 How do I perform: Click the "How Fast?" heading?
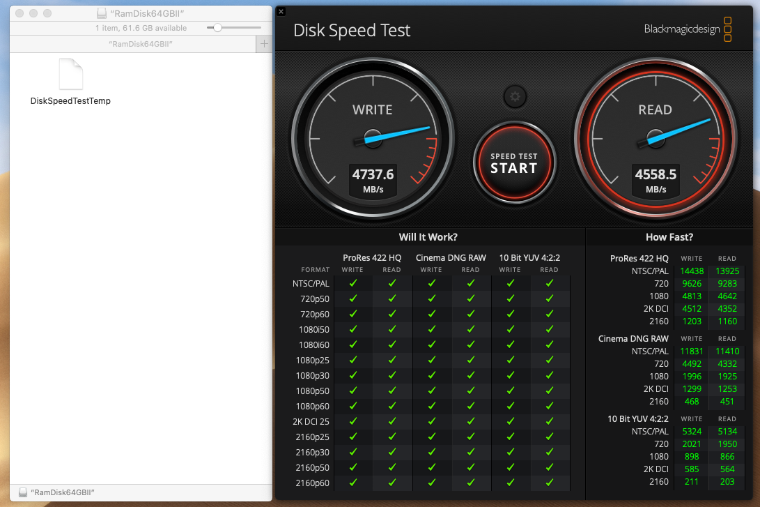tap(669, 237)
